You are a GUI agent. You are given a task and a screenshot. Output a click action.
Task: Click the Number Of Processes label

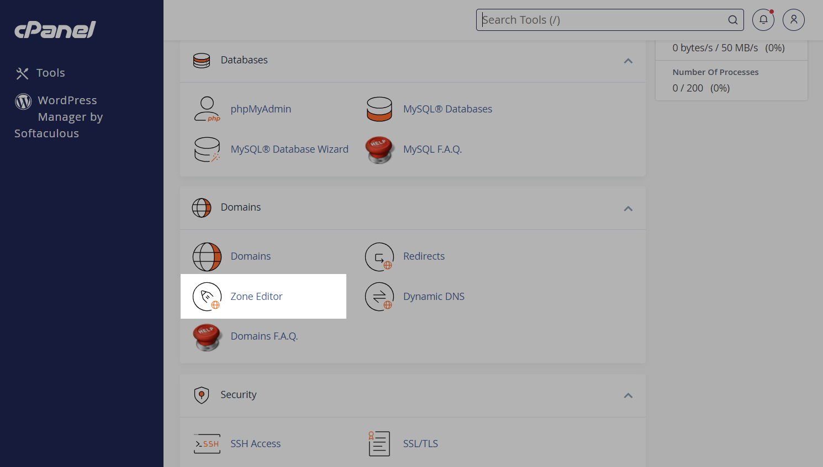coord(715,72)
